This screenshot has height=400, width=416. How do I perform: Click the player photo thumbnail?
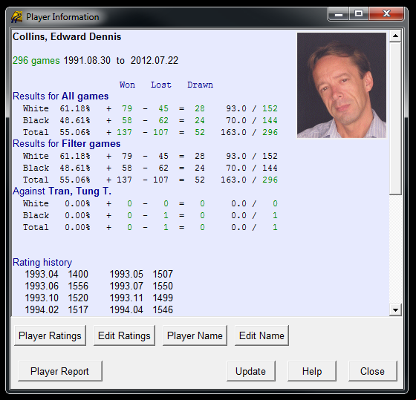pyautogui.click(x=342, y=85)
